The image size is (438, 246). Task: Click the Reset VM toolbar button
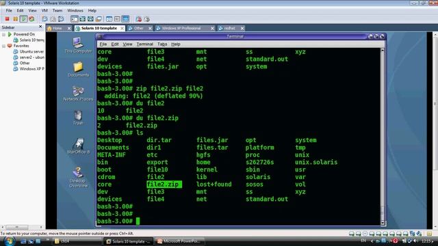(x=31, y=19)
